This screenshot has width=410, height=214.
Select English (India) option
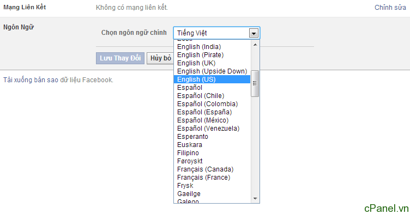pos(212,47)
